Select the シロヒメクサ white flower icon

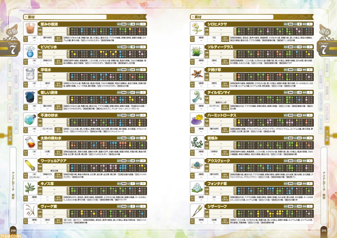[197, 29]
